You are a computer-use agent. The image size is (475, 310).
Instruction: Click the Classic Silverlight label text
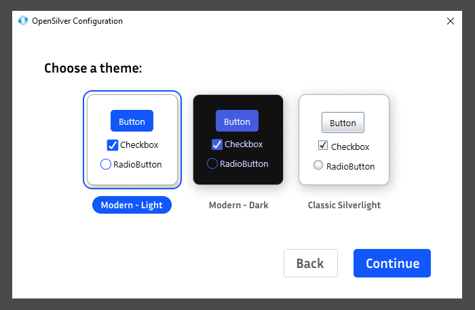pyautogui.click(x=344, y=205)
